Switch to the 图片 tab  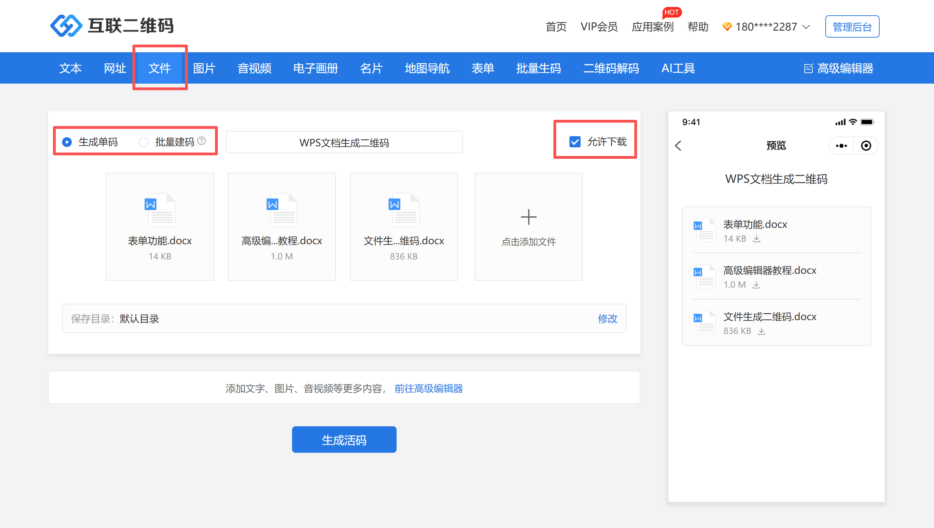204,68
